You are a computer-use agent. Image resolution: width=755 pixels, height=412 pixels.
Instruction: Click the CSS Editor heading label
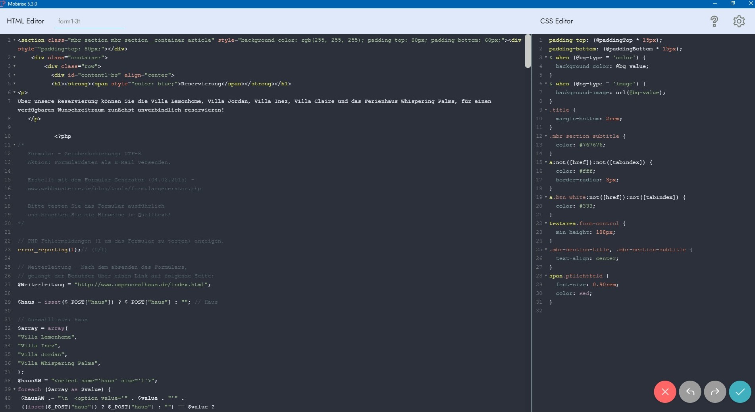pyautogui.click(x=556, y=21)
